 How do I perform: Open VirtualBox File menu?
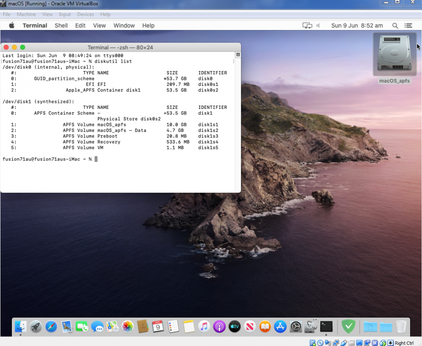point(7,14)
